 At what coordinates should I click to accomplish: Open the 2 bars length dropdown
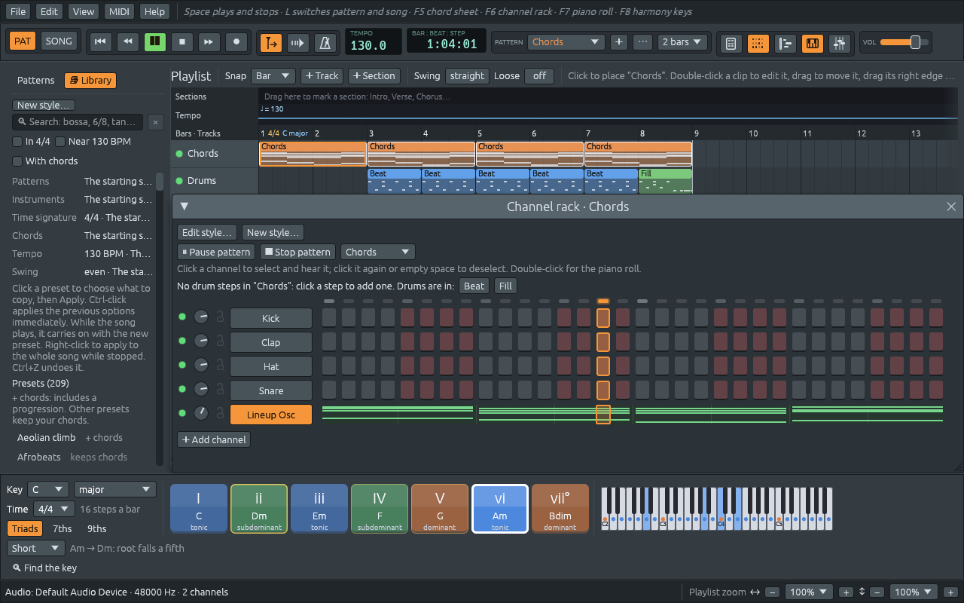pos(682,42)
